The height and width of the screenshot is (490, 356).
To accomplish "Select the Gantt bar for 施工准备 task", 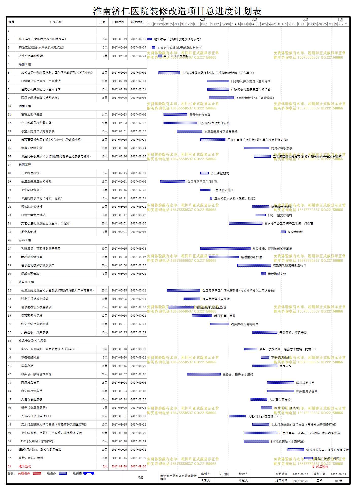I will click(149, 39).
